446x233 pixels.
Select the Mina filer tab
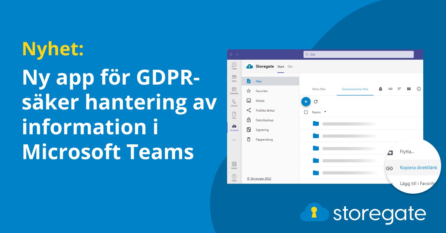pos(319,89)
